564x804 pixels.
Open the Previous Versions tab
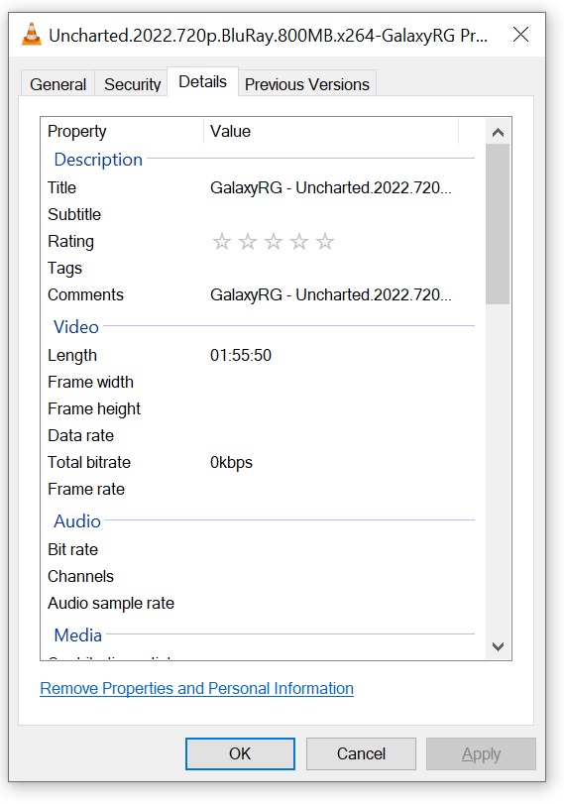[x=307, y=84]
